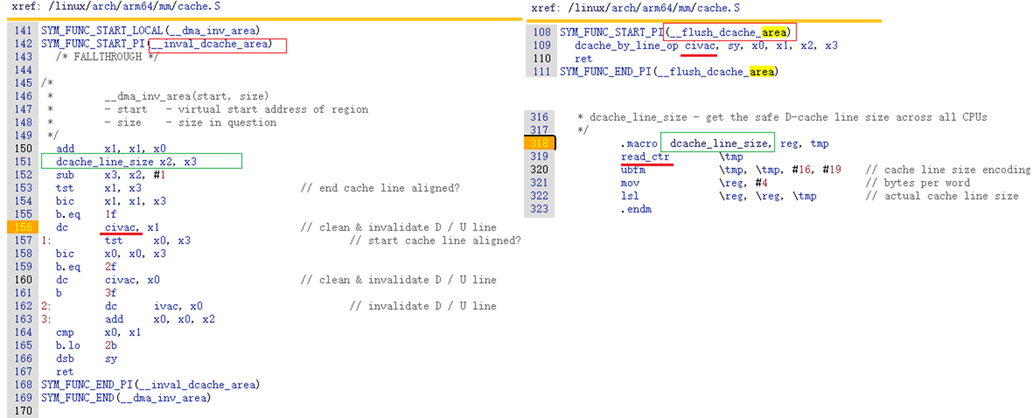Click the ubfm instruction on line 320

(x=633, y=170)
